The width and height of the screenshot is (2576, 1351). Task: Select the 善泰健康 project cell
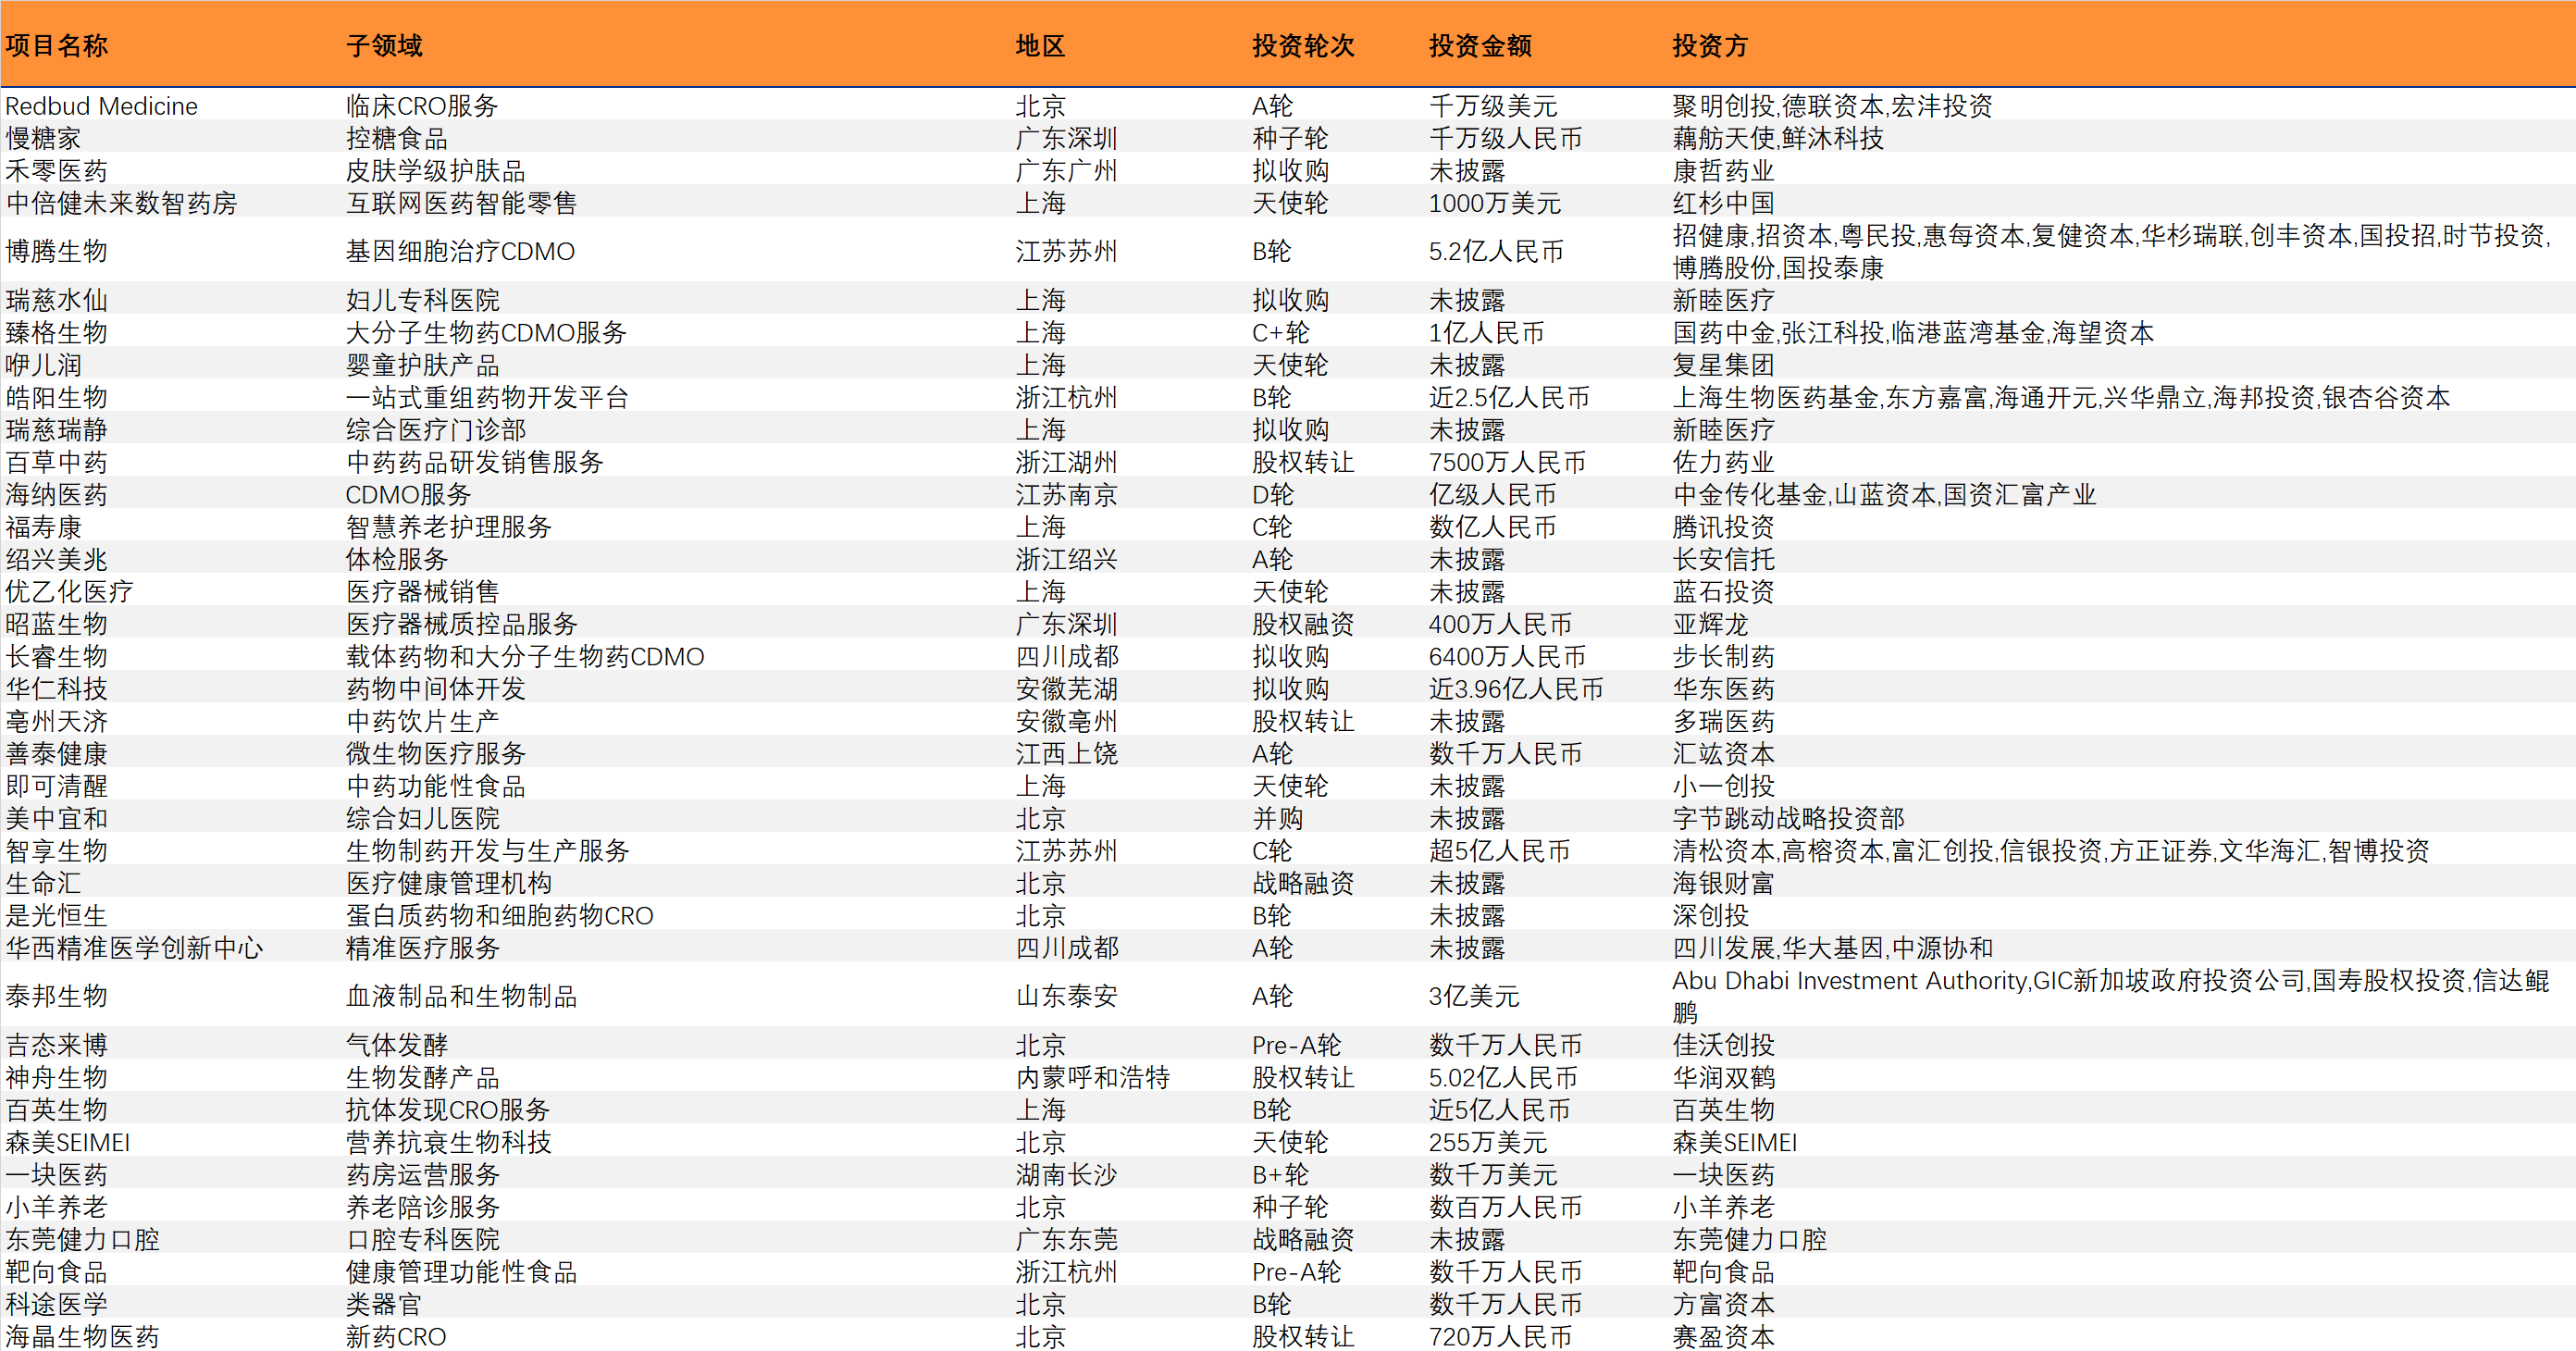click(56, 754)
